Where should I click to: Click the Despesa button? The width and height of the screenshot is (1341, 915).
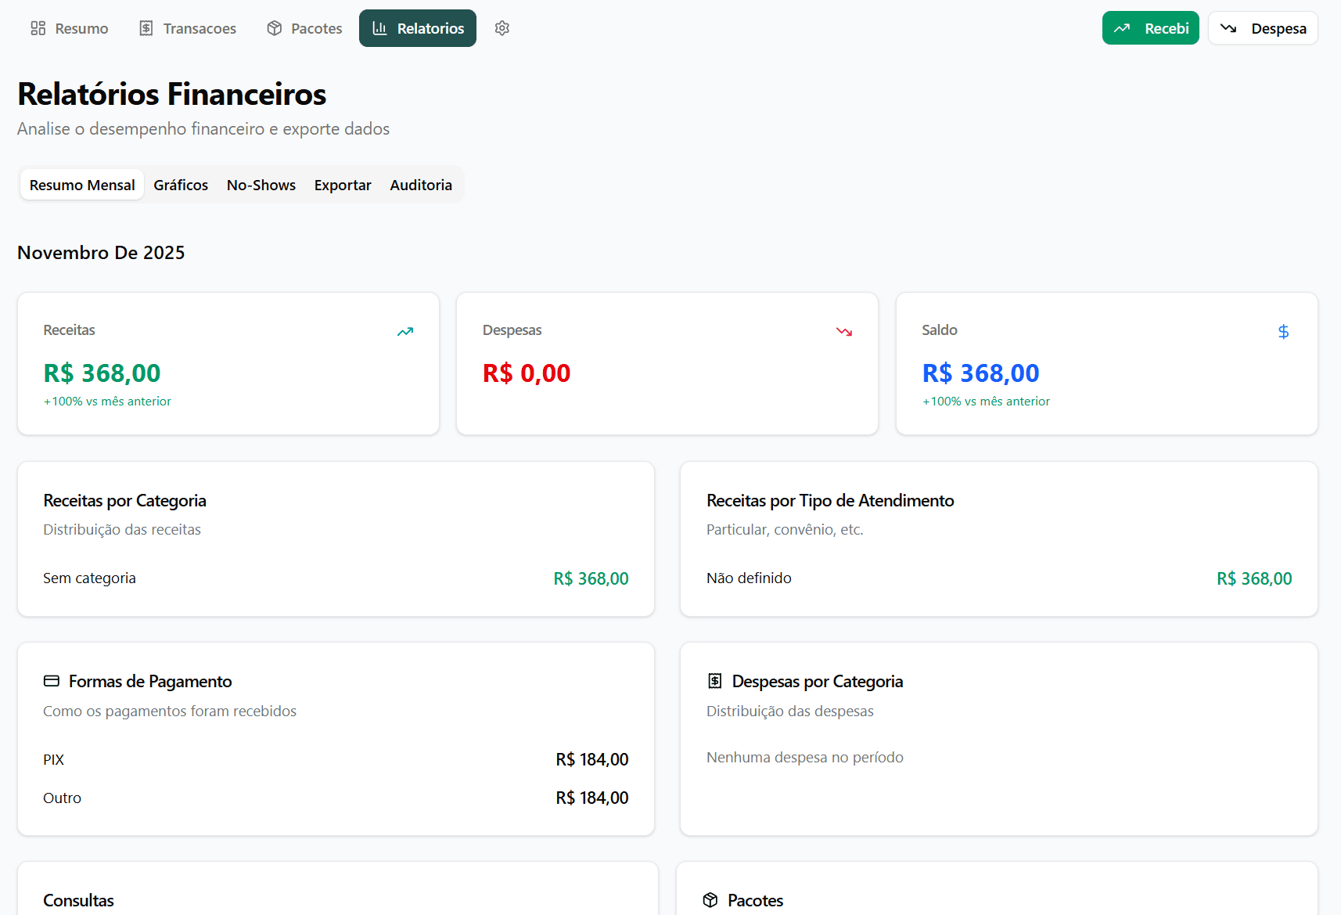[1262, 27]
